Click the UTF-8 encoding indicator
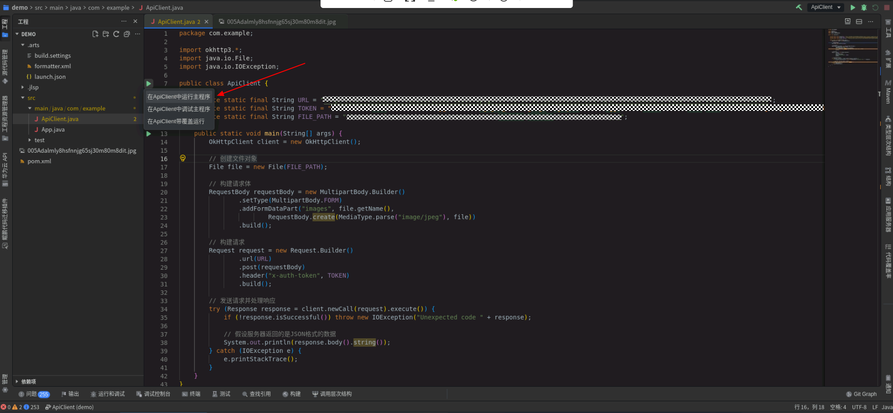 [x=859, y=407]
